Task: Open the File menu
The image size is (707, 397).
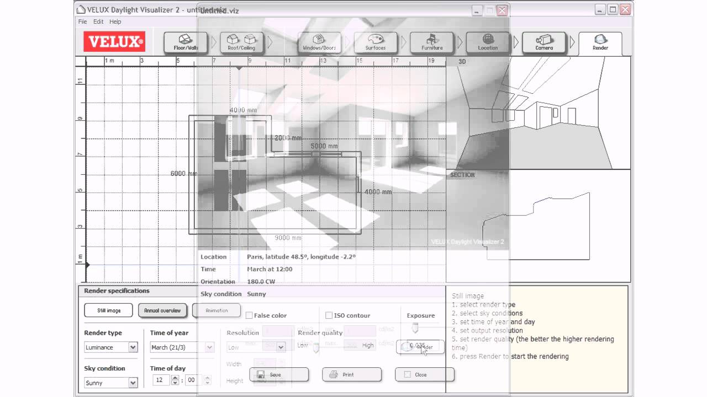Action: [82, 22]
